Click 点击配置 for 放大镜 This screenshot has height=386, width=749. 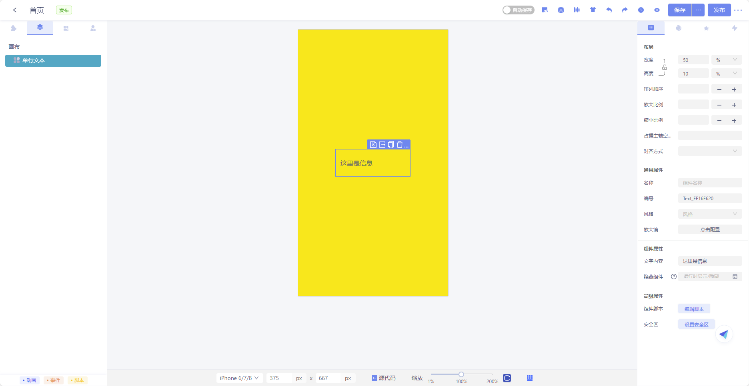tap(710, 229)
